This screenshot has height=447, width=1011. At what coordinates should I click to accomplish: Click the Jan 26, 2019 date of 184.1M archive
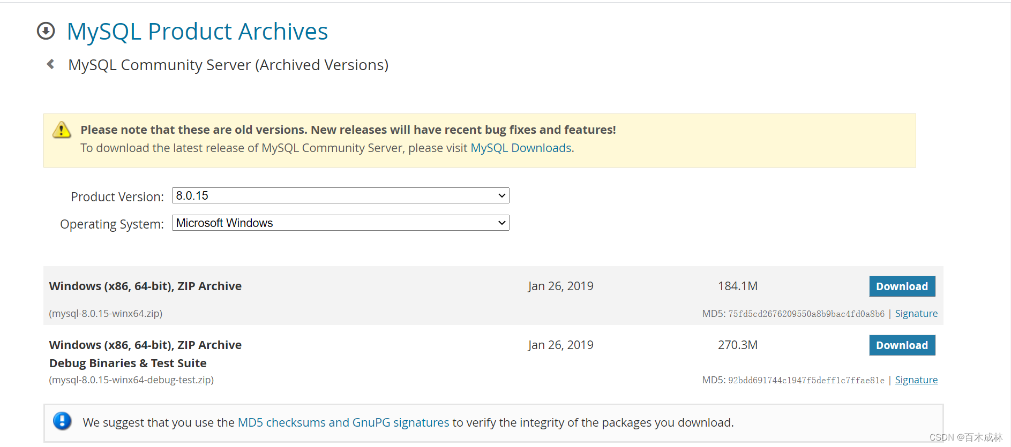tap(560, 286)
